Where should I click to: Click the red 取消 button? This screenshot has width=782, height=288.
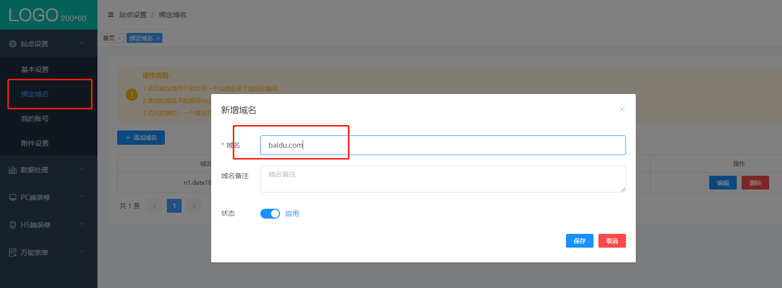(x=612, y=241)
